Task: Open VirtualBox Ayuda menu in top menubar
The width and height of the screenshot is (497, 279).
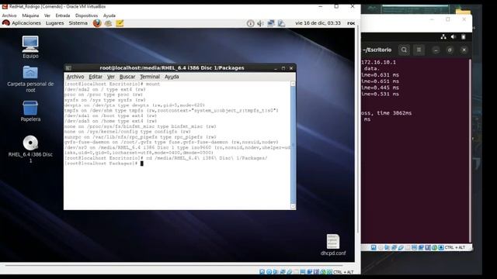Action: [x=109, y=15]
